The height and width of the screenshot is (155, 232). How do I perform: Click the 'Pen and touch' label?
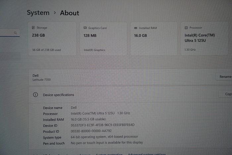click(54, 143)
